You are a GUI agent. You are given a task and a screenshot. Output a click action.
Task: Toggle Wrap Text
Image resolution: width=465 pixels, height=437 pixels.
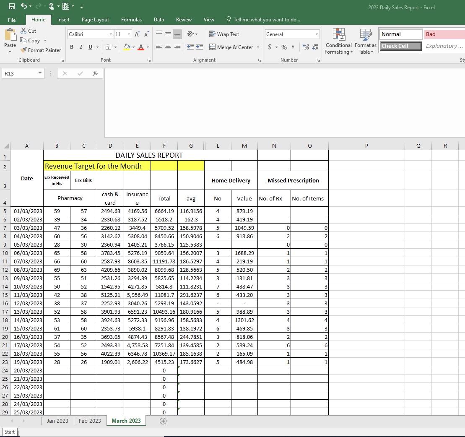(224, 34)
